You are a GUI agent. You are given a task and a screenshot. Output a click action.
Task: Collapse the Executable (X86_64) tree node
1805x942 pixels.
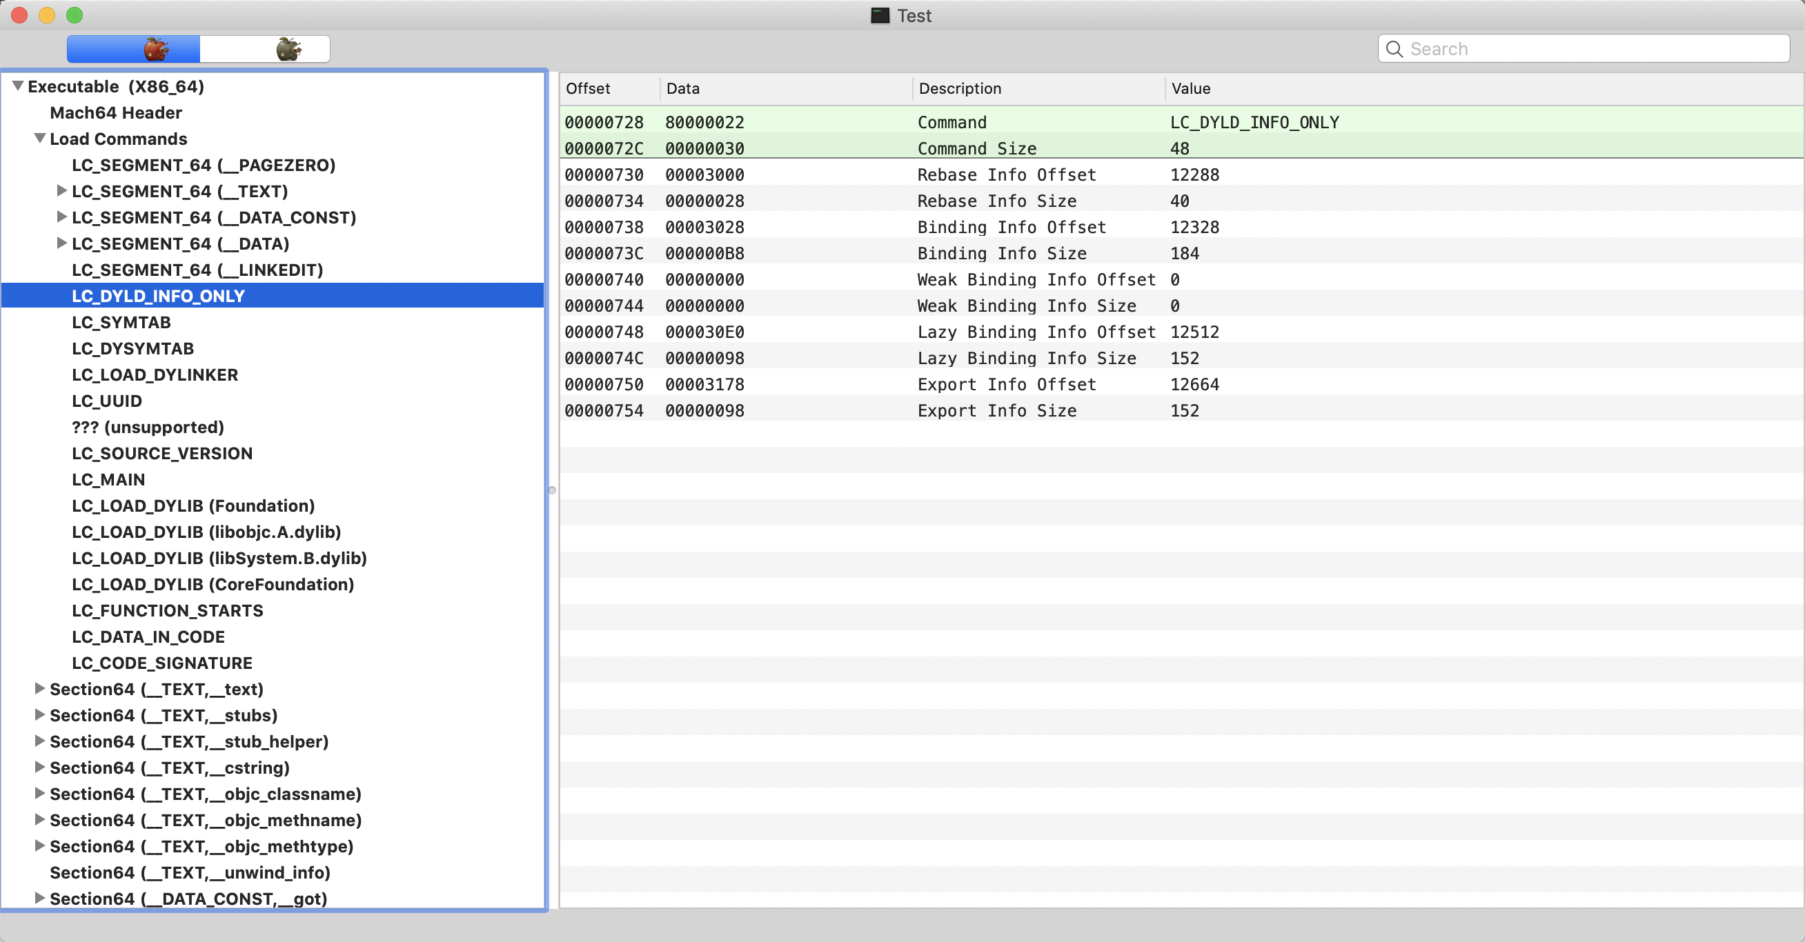click(x=17, y=86)
